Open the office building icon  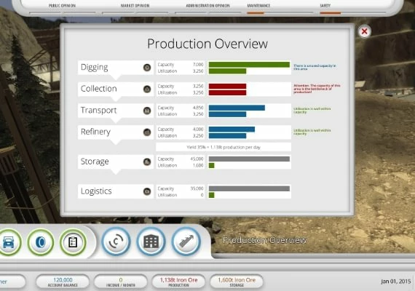pos(151,242)
